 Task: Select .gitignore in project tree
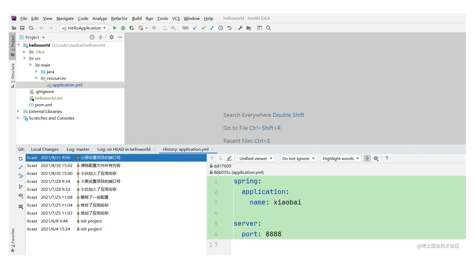pyautogui.click(x=44, y=92)
